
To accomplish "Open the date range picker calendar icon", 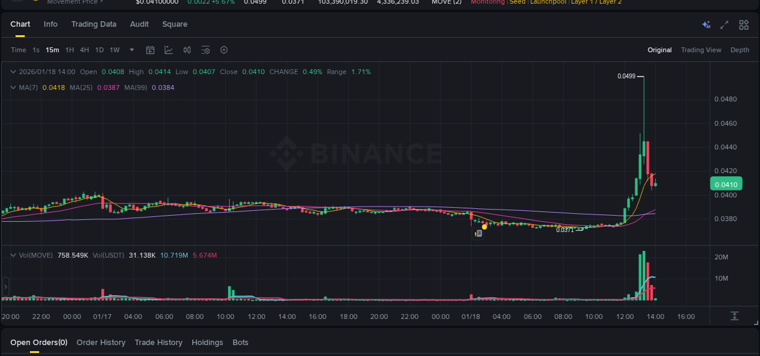I will click(150, 50).
